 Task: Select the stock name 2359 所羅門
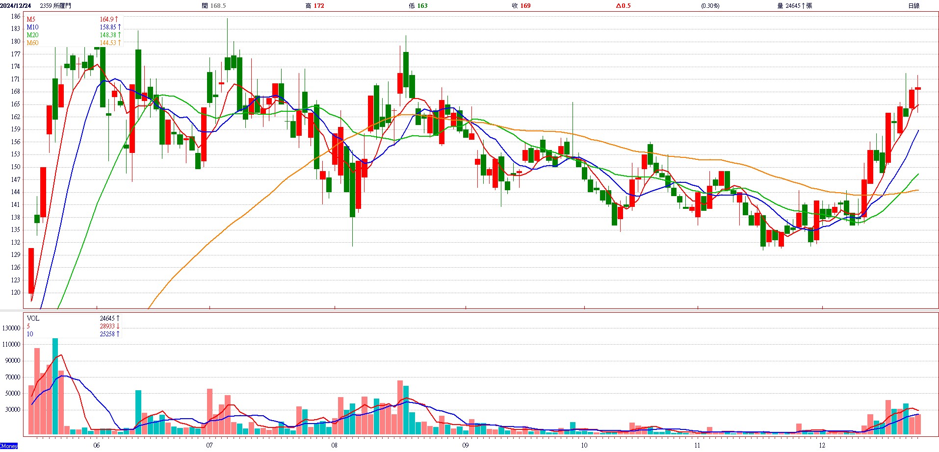[55, 6]
